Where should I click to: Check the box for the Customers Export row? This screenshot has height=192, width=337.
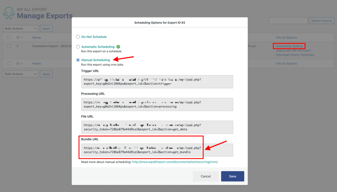[9, 46]
